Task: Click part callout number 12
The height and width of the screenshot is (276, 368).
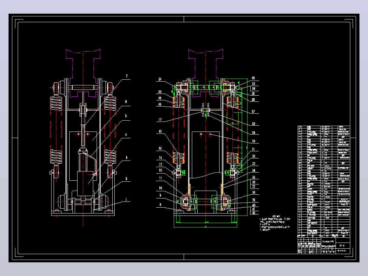Action: pyautogui.click(x=160, y=170)
